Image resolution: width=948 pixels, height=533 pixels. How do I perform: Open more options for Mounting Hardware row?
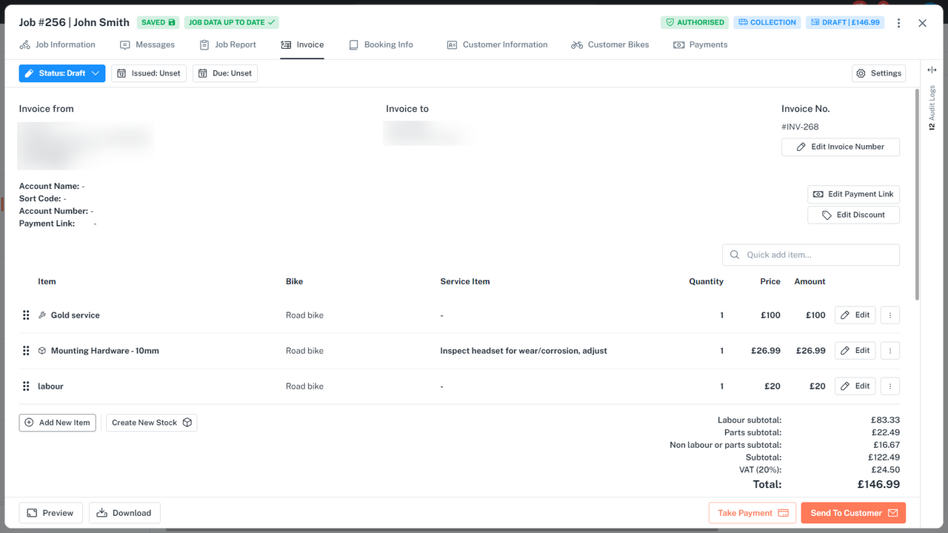(890, 351)
